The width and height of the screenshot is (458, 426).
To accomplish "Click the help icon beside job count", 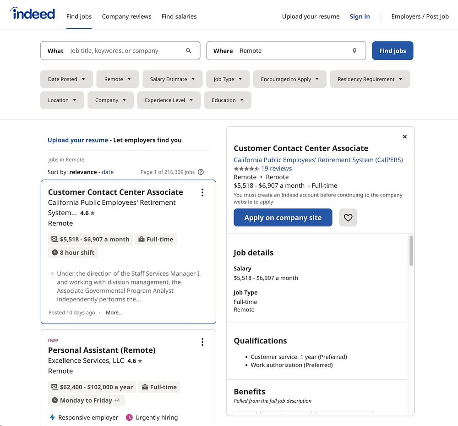I will pyautogui.click(x=201, y=172).
